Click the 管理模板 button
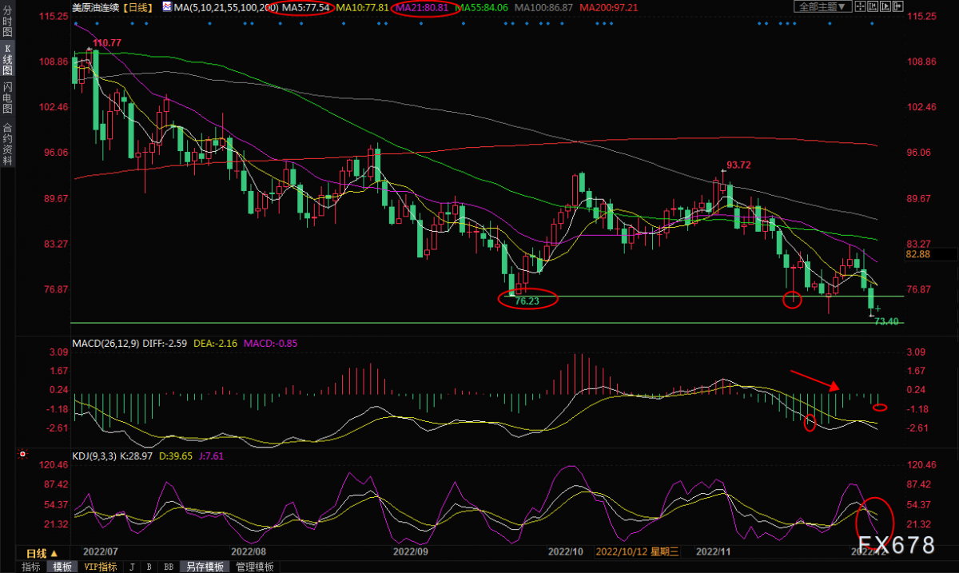 pos(254,567)
